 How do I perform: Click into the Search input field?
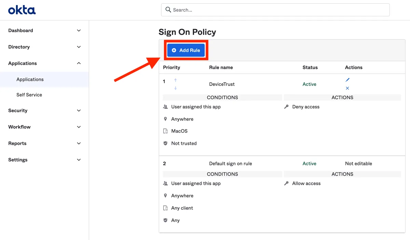coord(277,10)
